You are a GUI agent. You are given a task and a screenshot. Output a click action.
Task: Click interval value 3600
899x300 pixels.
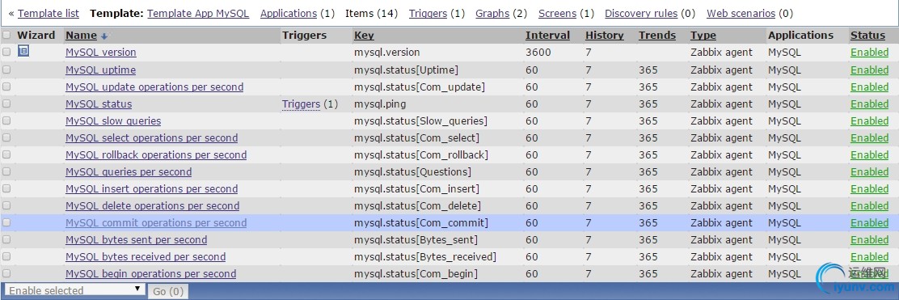tap(538, 53)
